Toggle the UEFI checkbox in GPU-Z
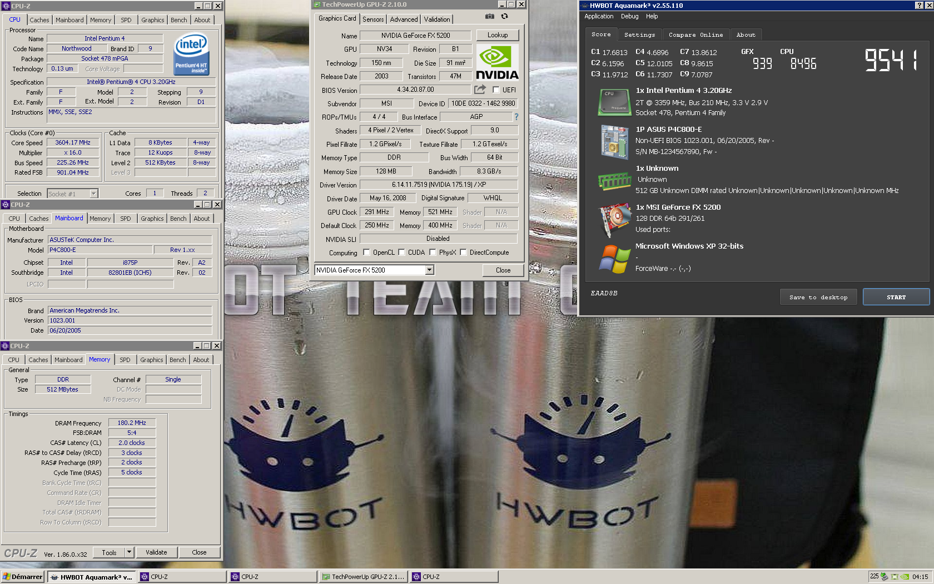The height and width of the screenshot is (584, 934). point(496,90)
